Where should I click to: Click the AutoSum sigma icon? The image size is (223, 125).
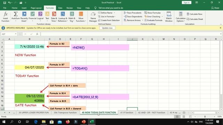pos(16,14)
